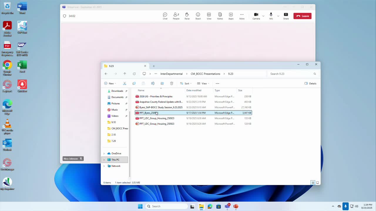
Task: Open the React emoji picker
Action: coord(198,16)
